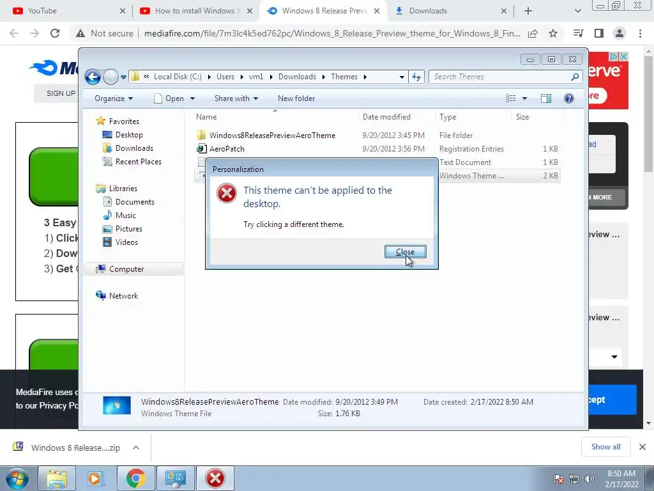This screenshot has width=654, height=491.
Task: Create a New folder
Action: pyautogui.click(x=296, y=98)
